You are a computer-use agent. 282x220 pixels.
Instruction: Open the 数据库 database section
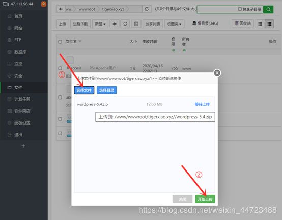coord(20,52)
